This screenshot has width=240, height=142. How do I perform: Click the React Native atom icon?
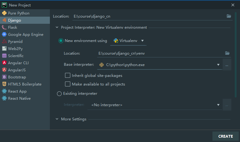[x=4, y=98]
